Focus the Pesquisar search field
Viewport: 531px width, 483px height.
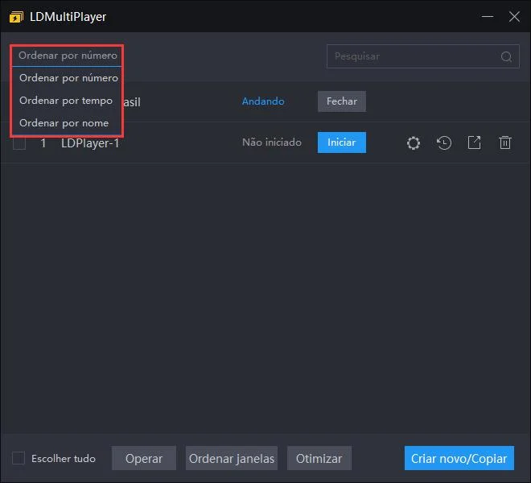coord(423,56)
